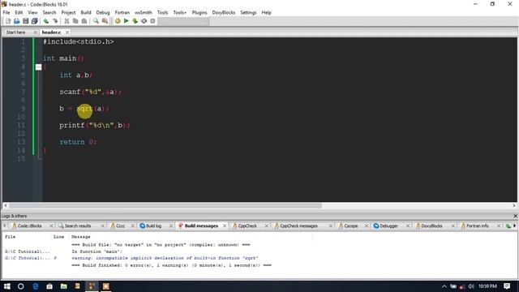Close the header.c tab
Image resolution: width=519 pixels, height=292 pixels.
[67, 32]
